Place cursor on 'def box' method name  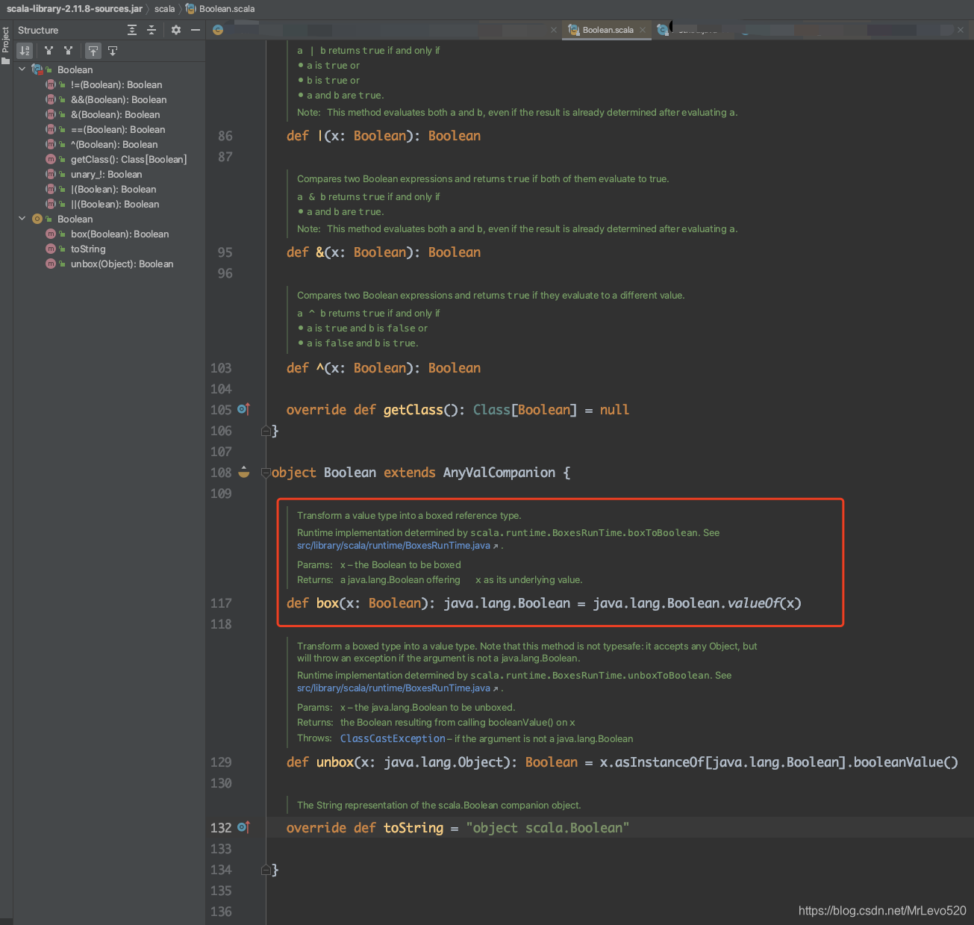(x=328, y=603)
